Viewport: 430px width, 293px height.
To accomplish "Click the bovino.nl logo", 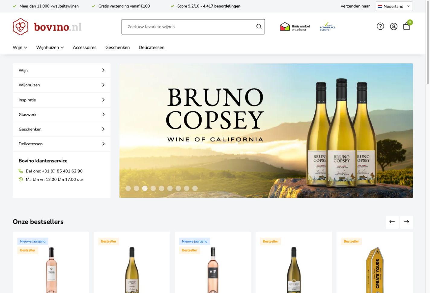I will point(47,27).
